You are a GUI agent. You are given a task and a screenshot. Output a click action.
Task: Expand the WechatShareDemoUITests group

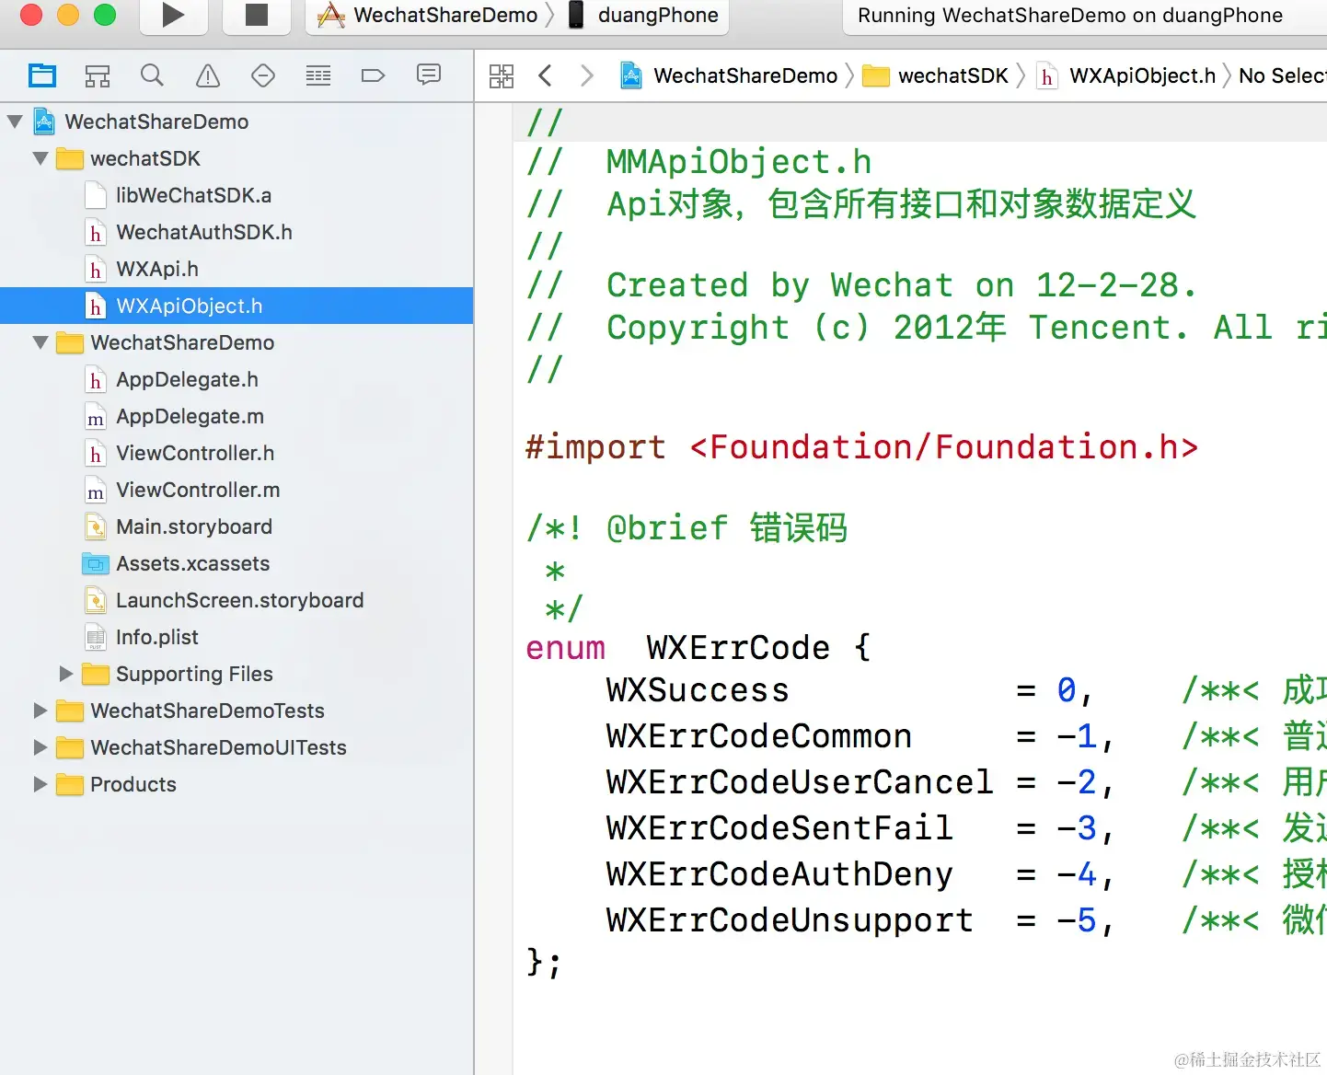click(40, 747)
